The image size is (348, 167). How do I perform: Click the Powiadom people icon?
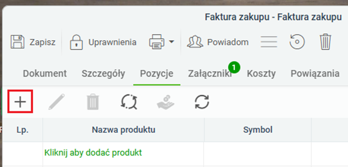[x=195, y=42]
